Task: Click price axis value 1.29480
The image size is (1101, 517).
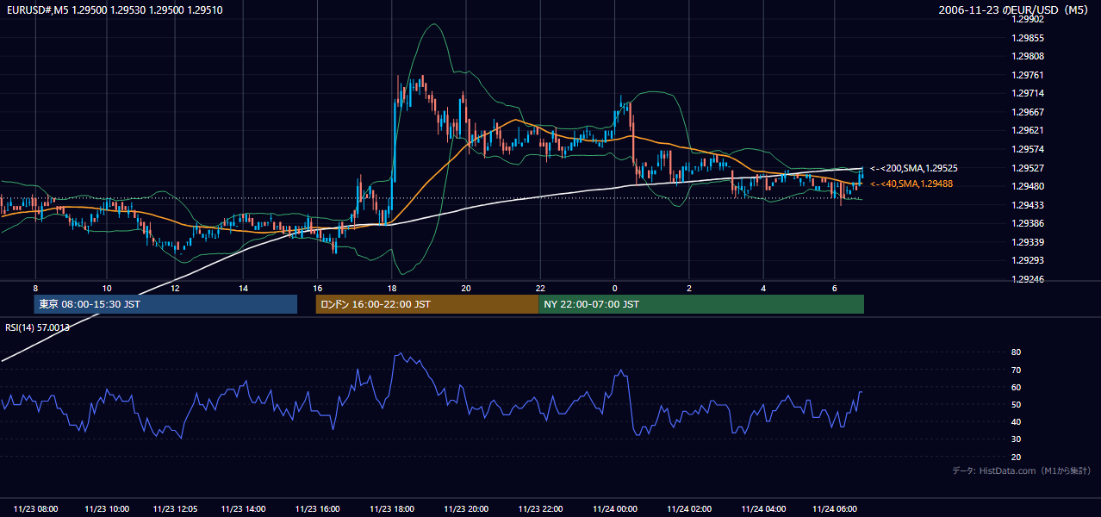Action: [1028, 187]
